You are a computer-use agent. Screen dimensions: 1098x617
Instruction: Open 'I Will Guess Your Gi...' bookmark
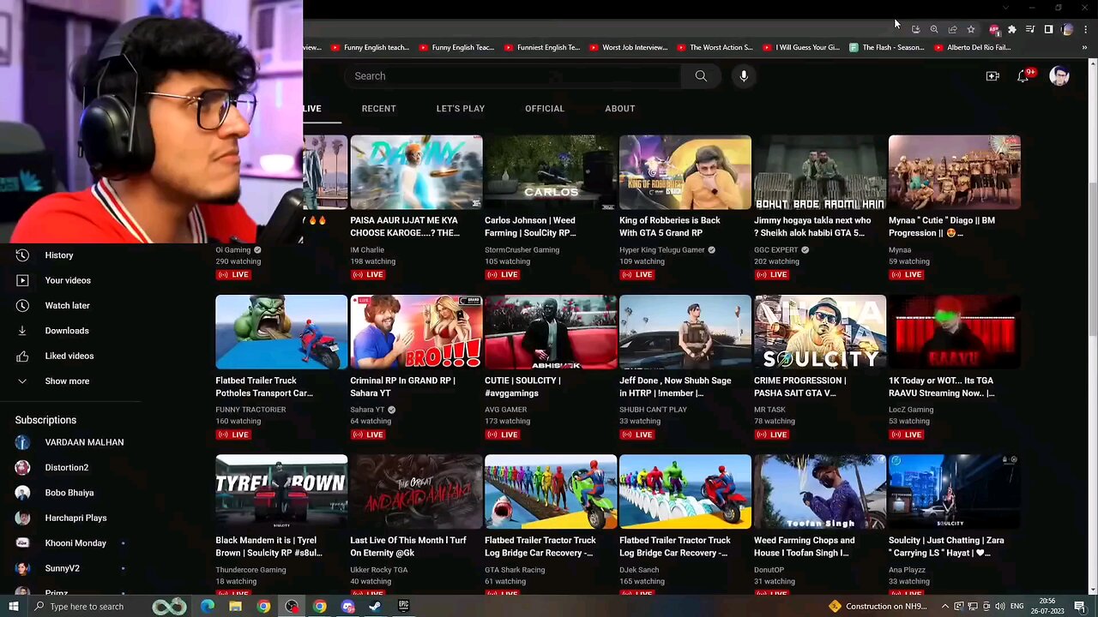click(x=801, y=48)
